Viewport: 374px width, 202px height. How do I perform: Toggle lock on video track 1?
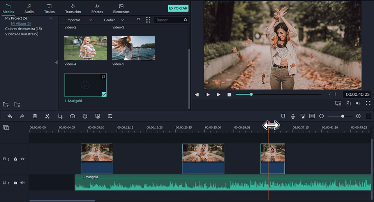click(x=16, y=159)
